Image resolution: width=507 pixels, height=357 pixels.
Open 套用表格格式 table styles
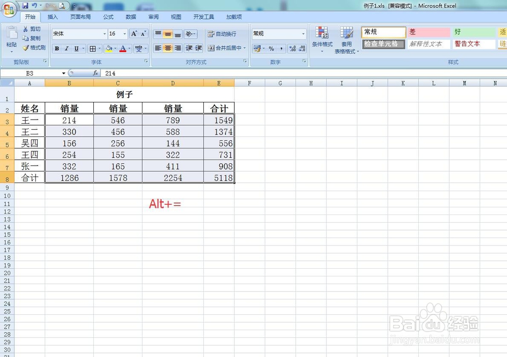[346, 40]
